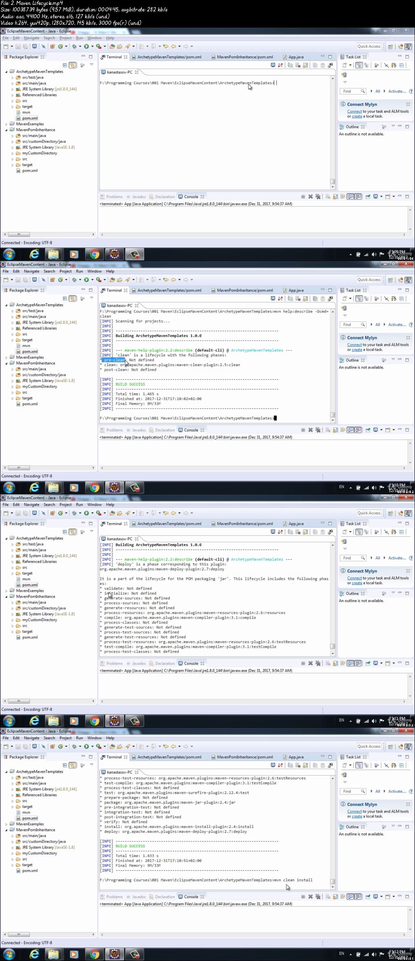Click Debug toolbar icon in 00:02:02 frame

[x=74, y=280]
